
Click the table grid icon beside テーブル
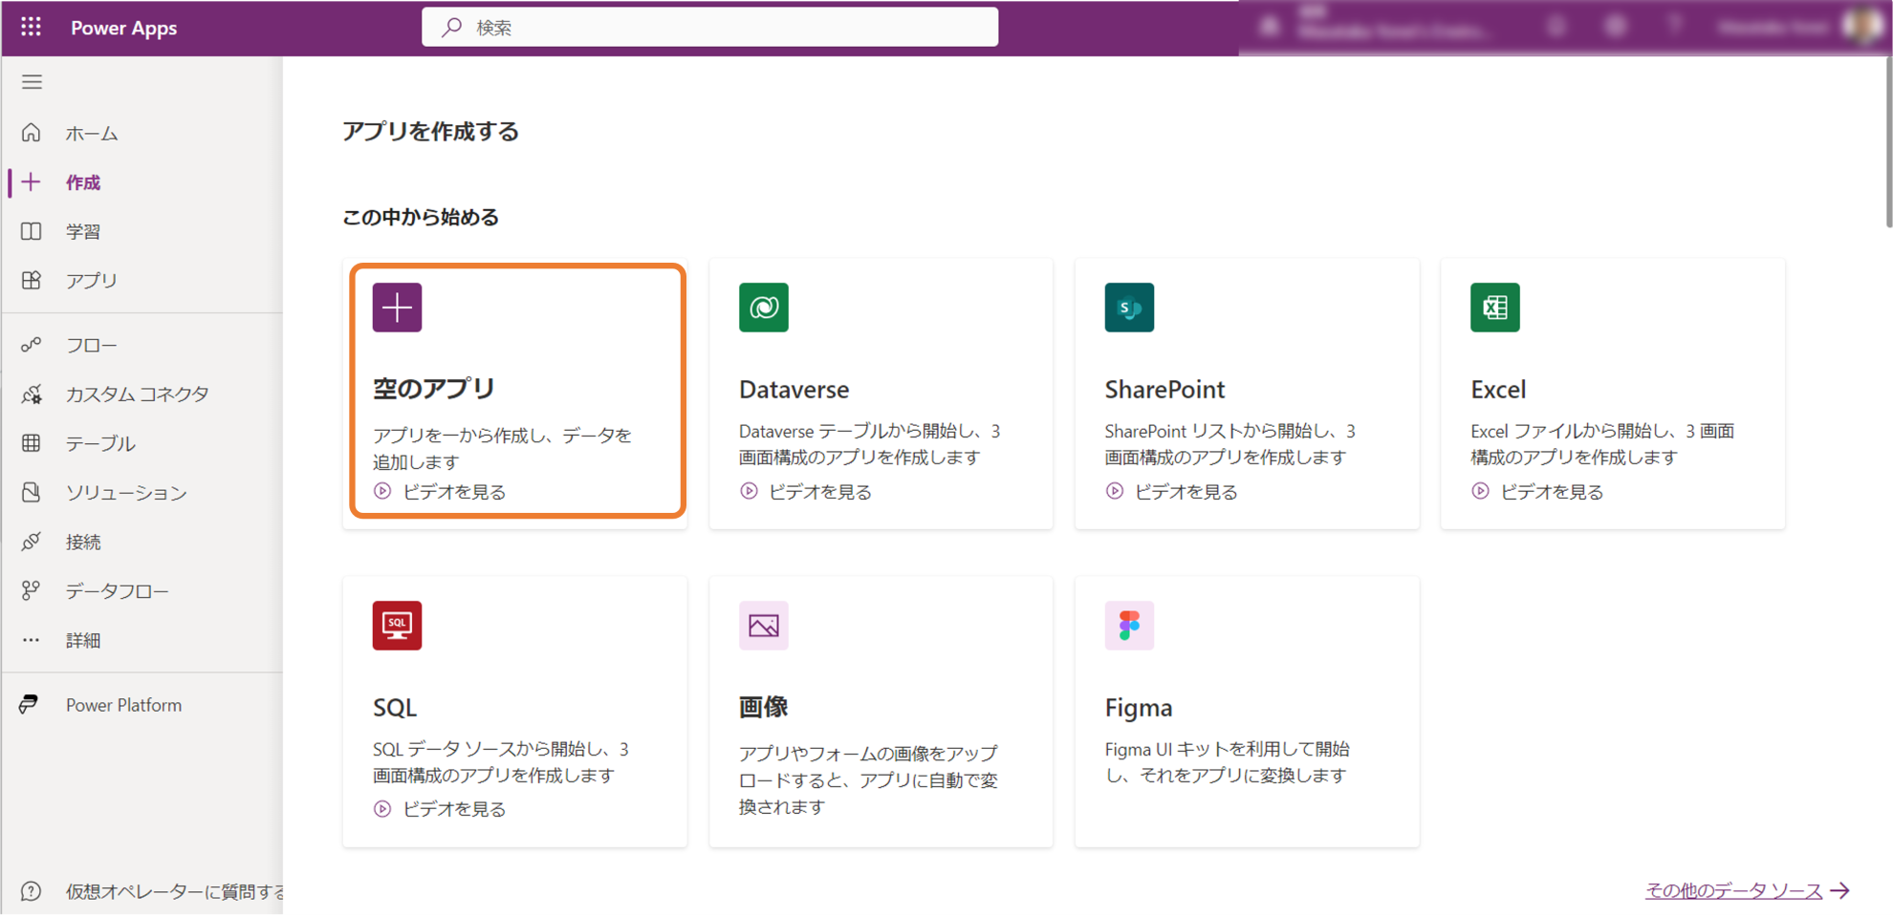coord(32,443)
